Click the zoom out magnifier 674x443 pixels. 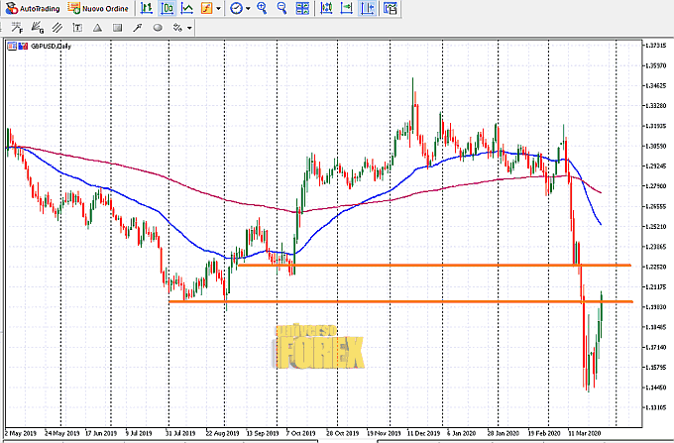pyautogui.click(x=282, y=8)
